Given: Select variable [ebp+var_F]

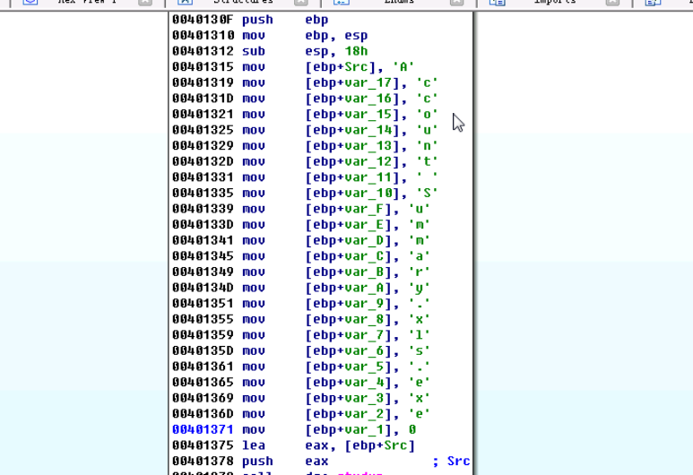Looking at the screenshot, I should click(348, 209).
